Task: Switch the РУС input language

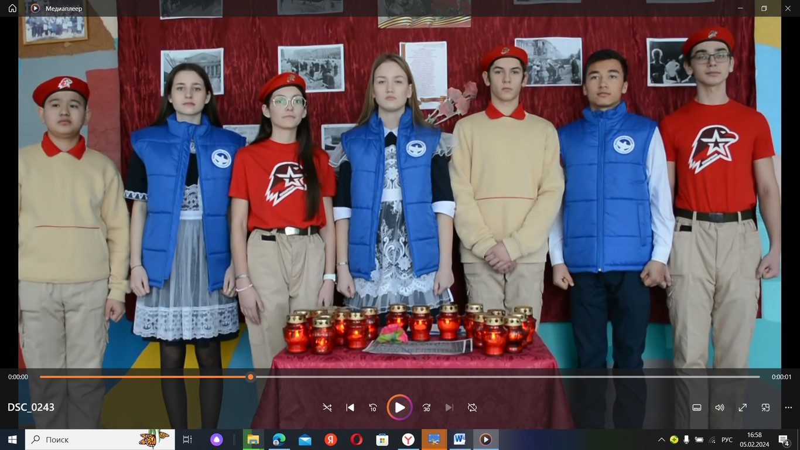Action: [x=727, y=439]
